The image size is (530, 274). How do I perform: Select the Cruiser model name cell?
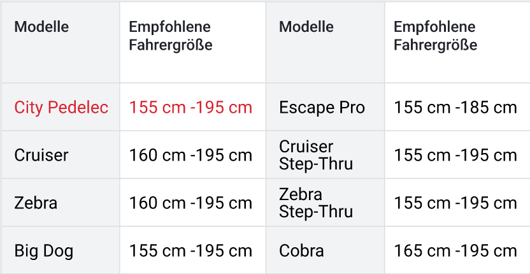click(41, 155)
